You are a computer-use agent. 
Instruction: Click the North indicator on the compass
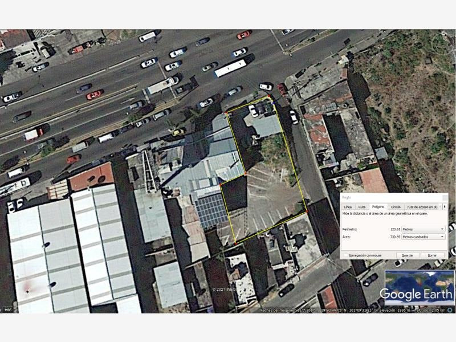click(444, 34)
